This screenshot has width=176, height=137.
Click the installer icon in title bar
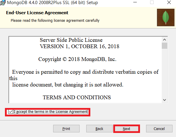[x=3, y=3]
